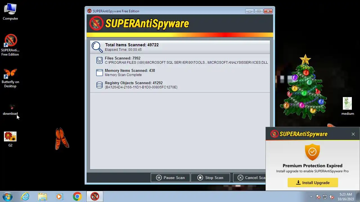Viewport: 360px width, 202px height.
Task: Click the registry GUID {BA126AD4-...} text
Action: [x=141, y=87]
